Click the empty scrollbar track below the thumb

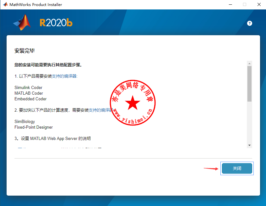(x=249, y=123)
